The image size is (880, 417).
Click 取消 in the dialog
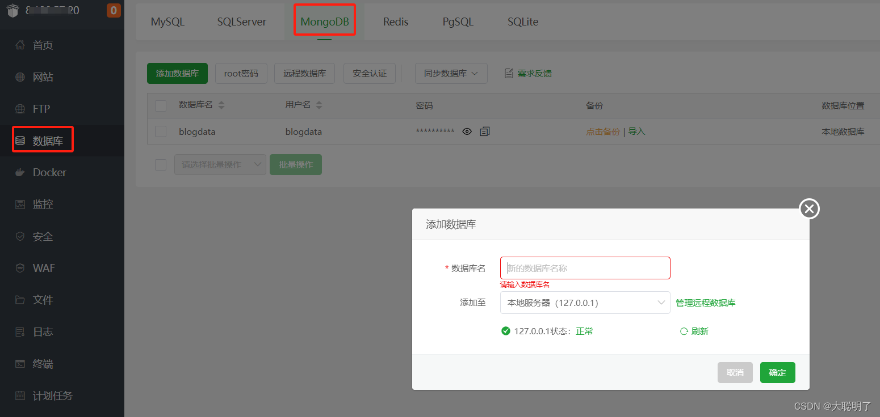tap(735, 372)
